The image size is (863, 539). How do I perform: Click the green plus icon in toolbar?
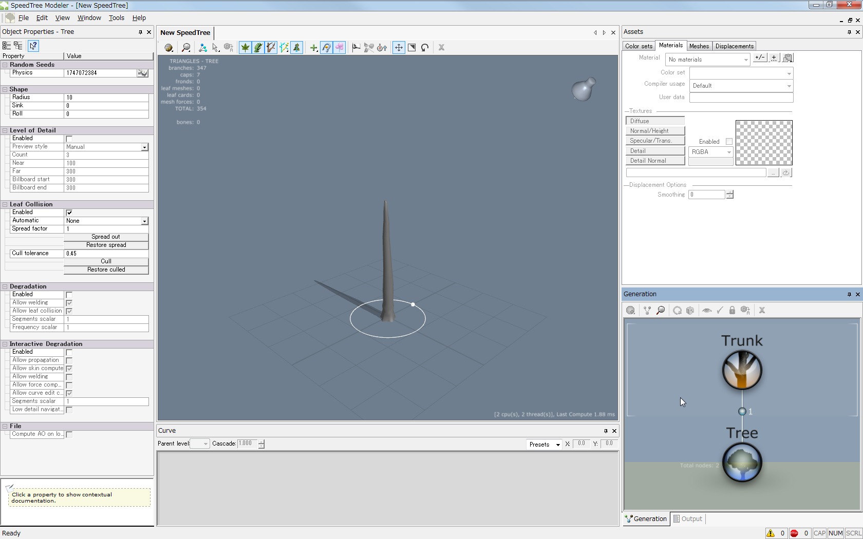pos(313,48)
